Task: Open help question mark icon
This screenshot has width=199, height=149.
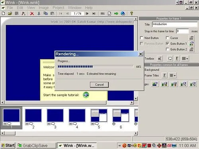Action: 131,14
